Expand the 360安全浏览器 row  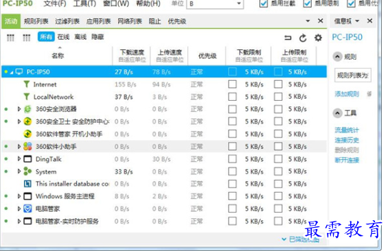(19, 109)
